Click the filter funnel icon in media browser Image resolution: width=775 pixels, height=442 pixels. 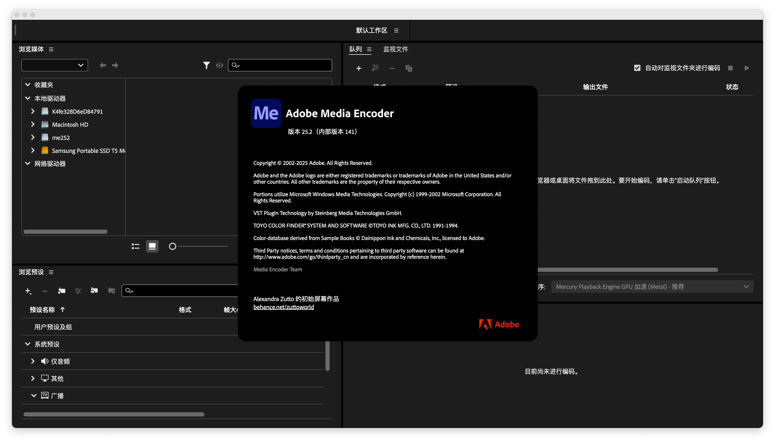point(206,65)
